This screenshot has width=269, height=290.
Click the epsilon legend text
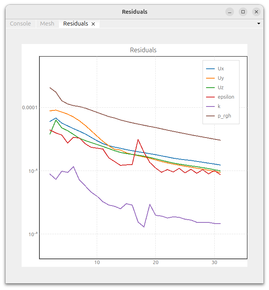coord(226,97)
